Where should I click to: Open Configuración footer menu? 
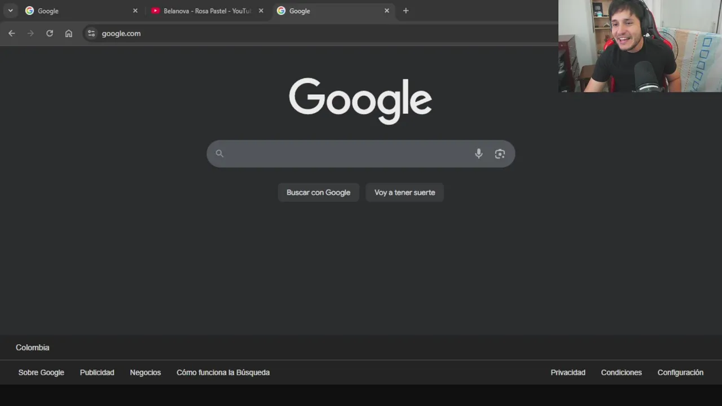680,372
